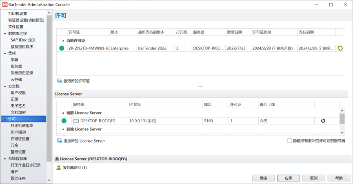Open 许可证设置 page in sidebar
Screen dimensions: 353x184
point(20,139)
